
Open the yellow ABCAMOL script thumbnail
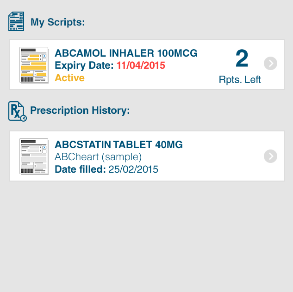(x=34, y=65)
